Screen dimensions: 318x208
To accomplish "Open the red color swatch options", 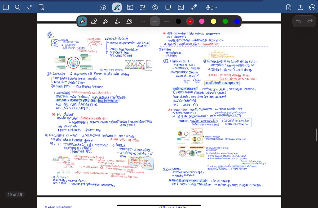I will (x=190, y=21).
